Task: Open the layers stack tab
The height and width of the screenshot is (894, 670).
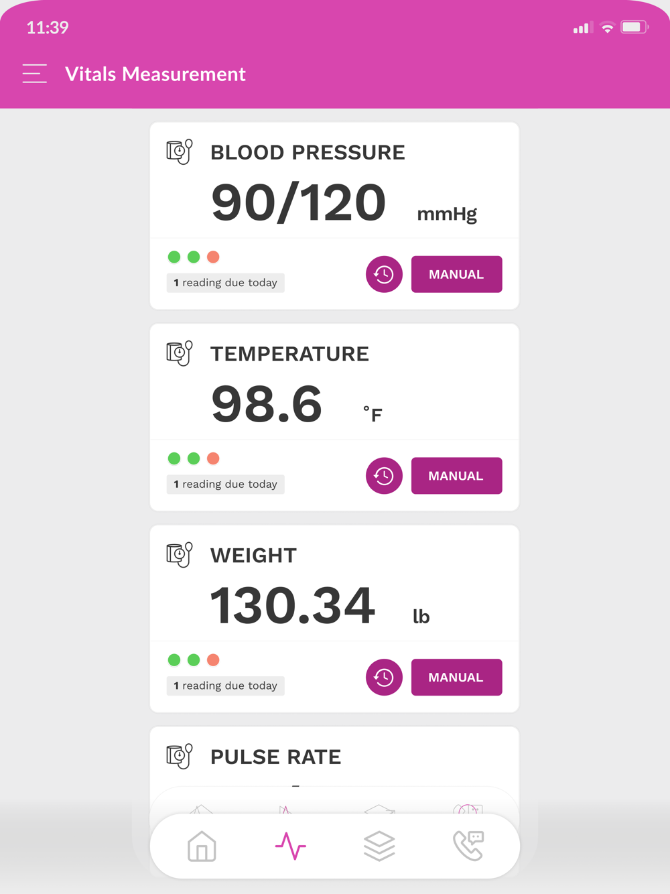Action: coord(379,846)
